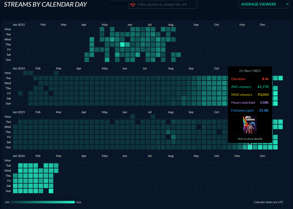Click the last streamed Saturday cell in 2022

click(179, 55)
